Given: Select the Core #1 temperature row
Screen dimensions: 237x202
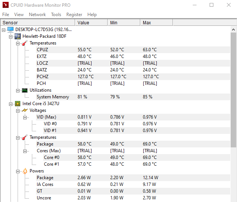Looking at the screenshot, I should tap(136, 164).
